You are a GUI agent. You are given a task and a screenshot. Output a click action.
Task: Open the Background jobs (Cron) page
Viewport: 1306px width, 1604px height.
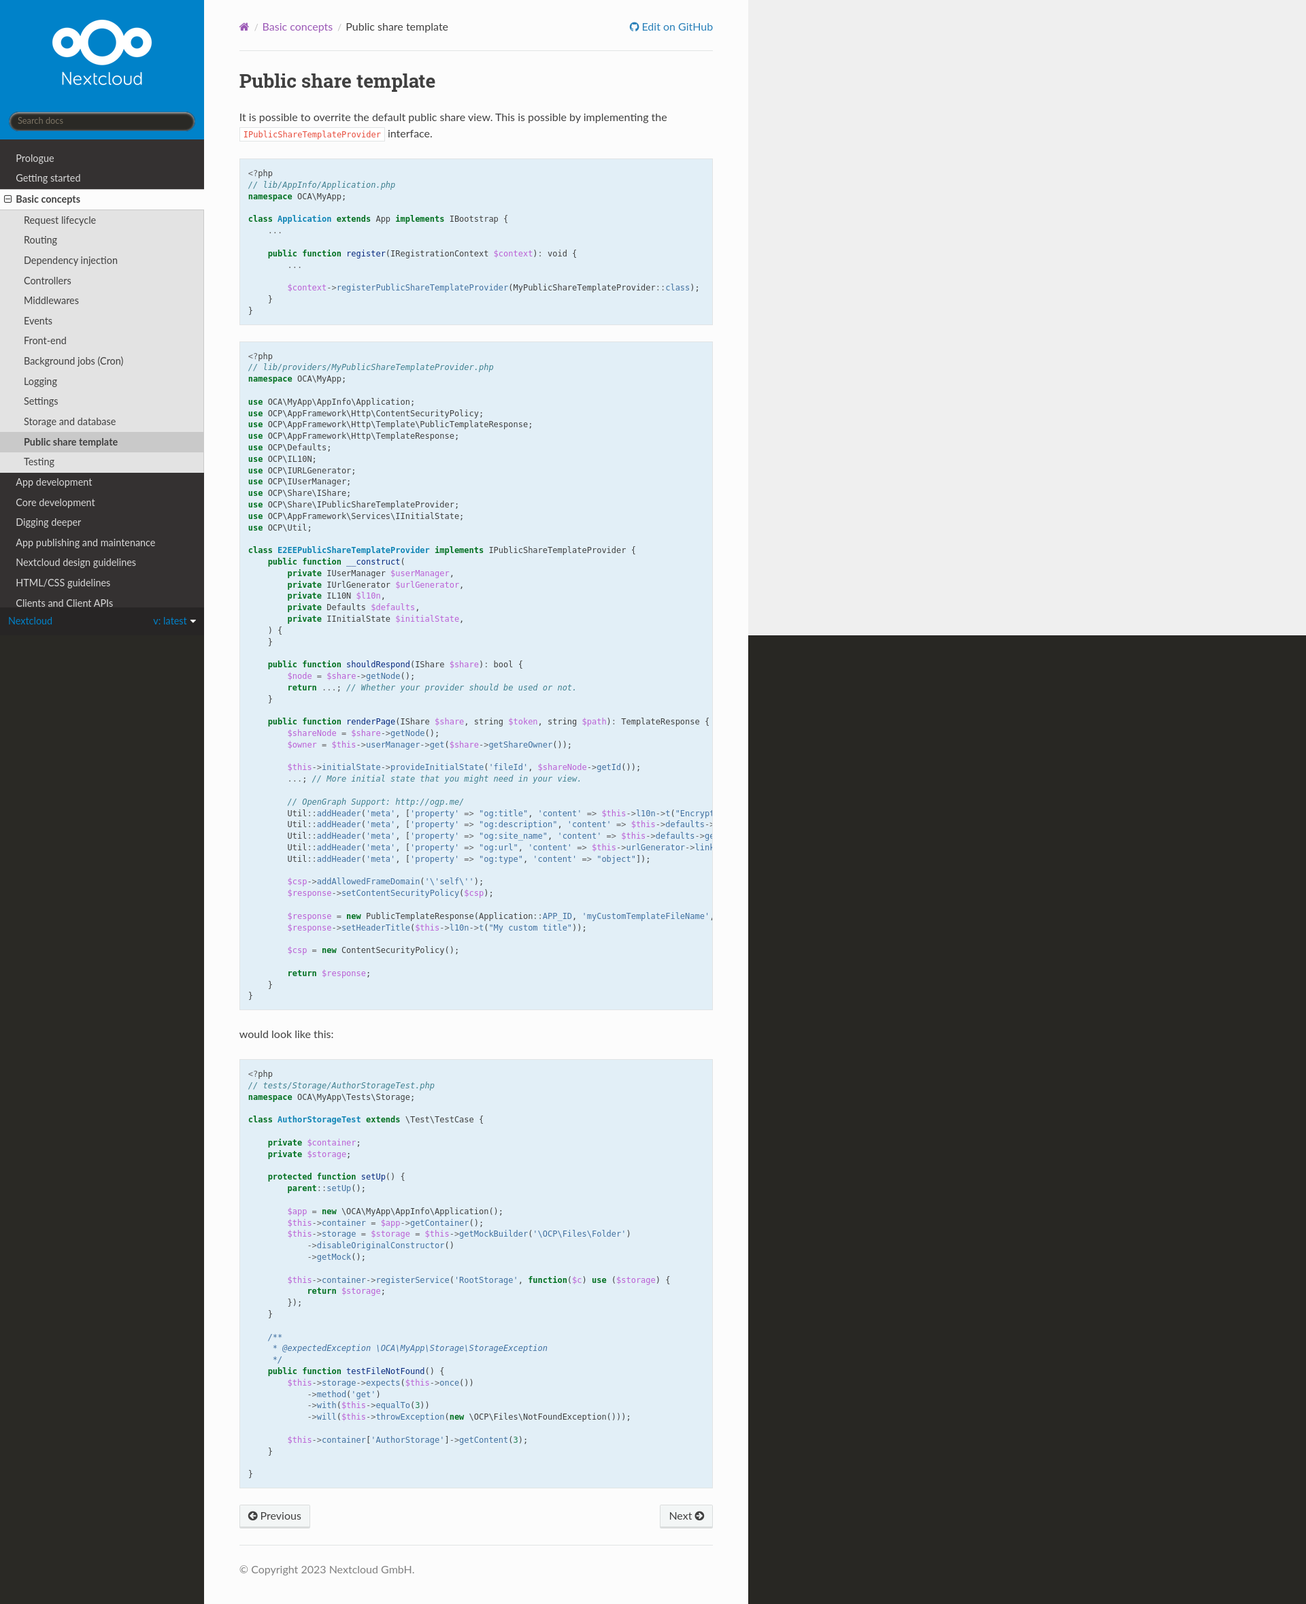[73, 361]
